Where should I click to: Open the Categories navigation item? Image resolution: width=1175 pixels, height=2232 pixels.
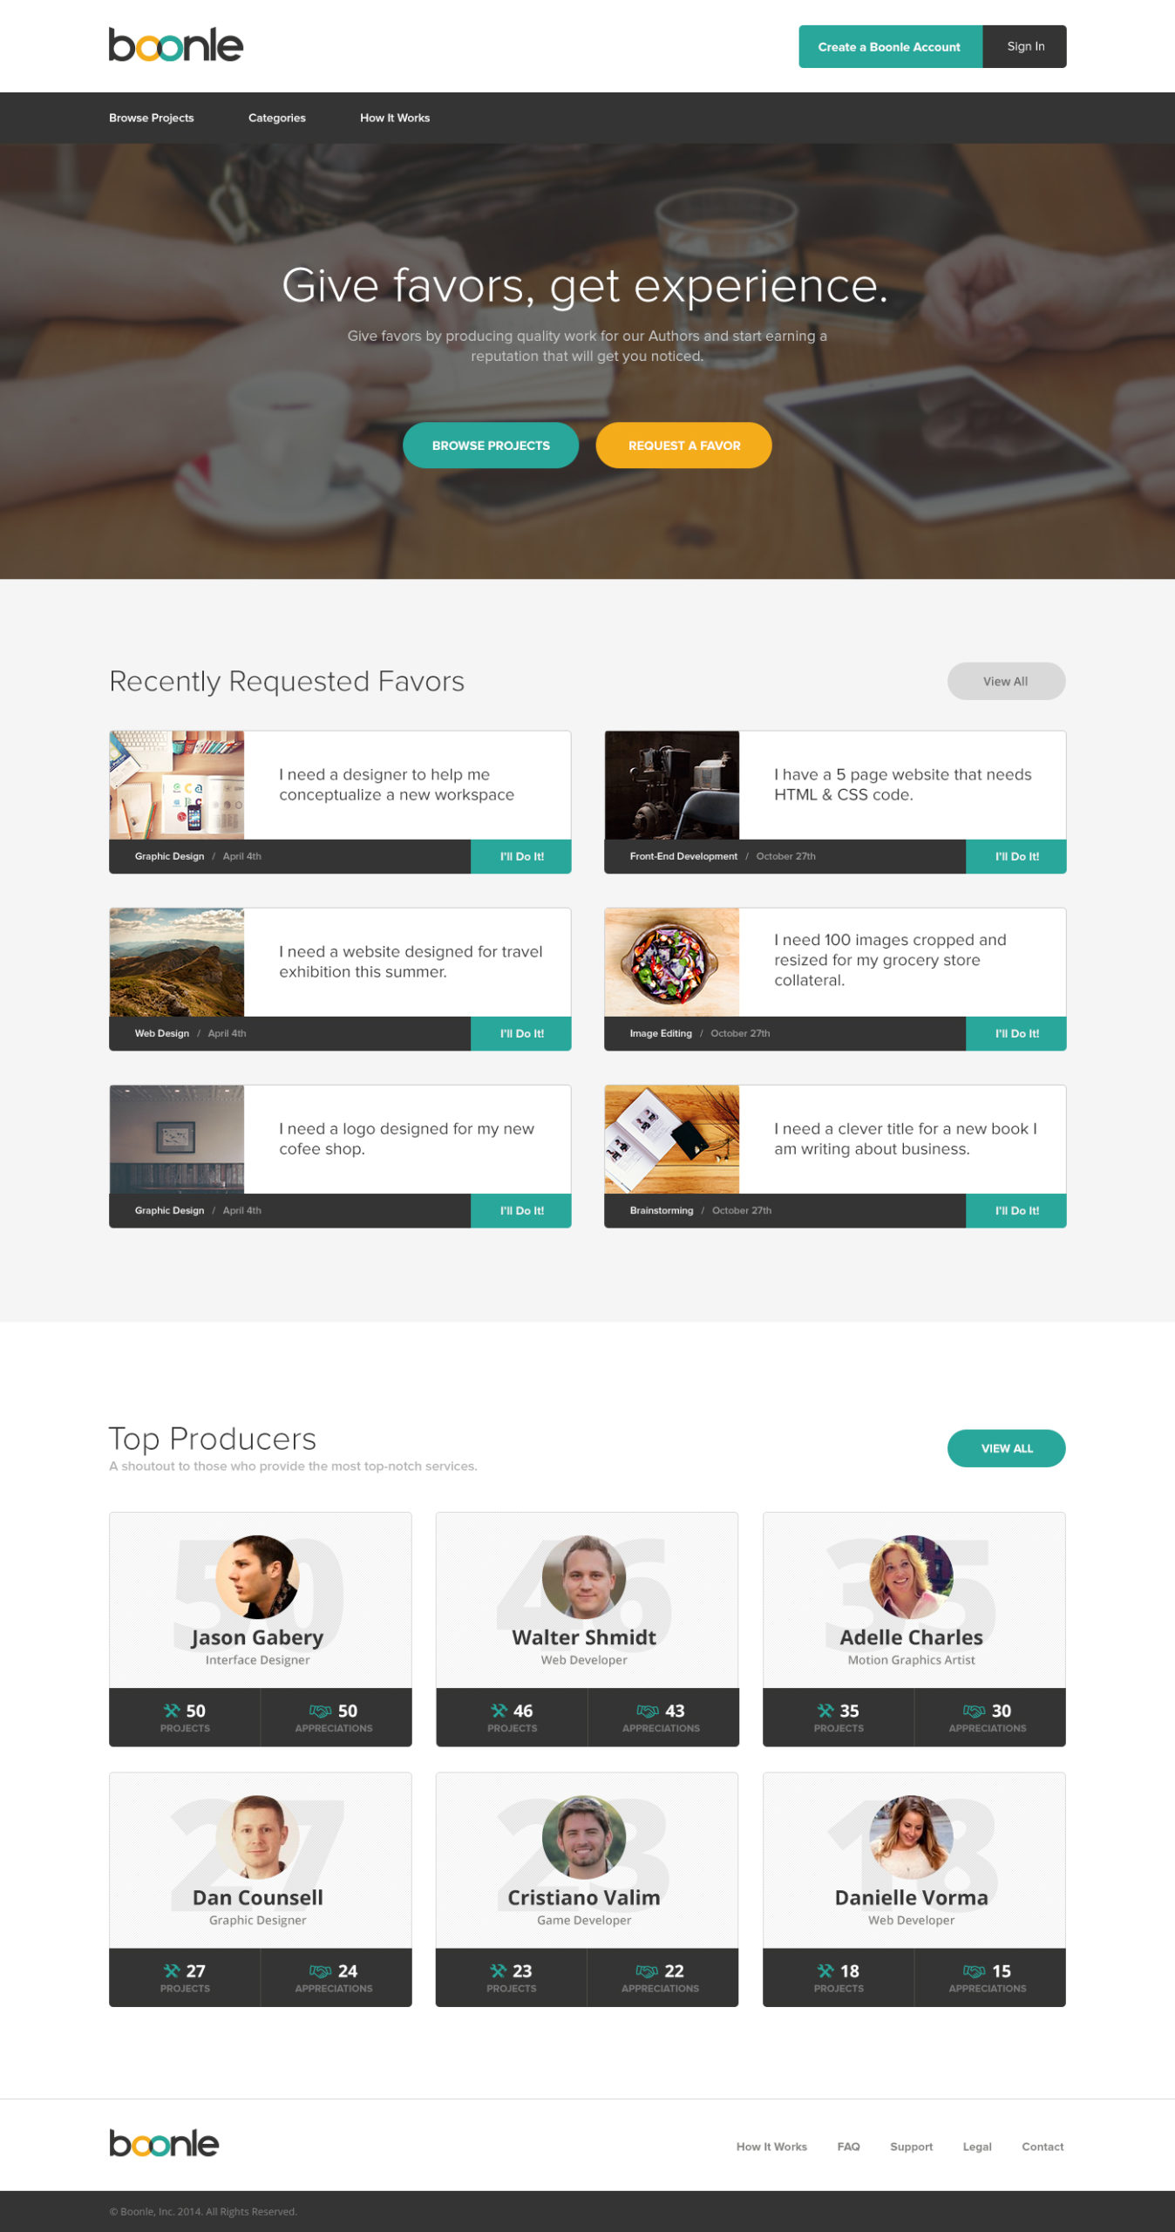[276, 118]
